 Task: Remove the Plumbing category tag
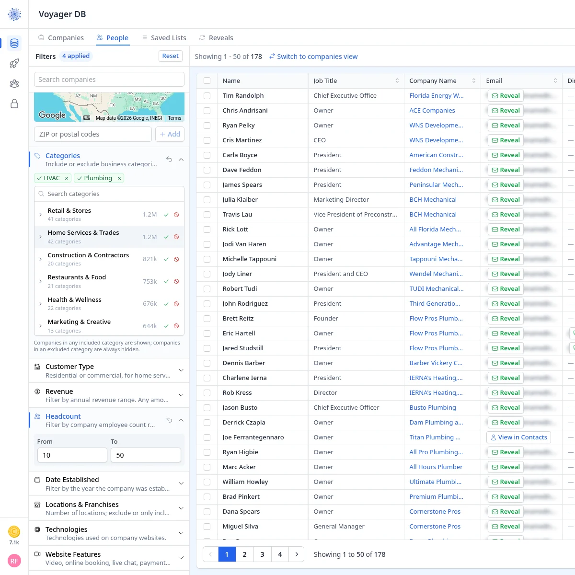[119, 178]
